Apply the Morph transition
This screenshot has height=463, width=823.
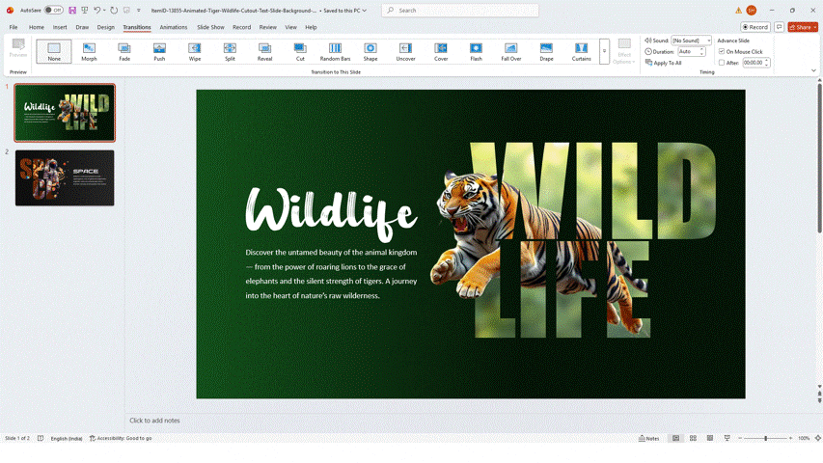89,51
